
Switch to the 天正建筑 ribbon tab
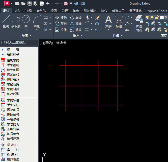coord(135,11)
